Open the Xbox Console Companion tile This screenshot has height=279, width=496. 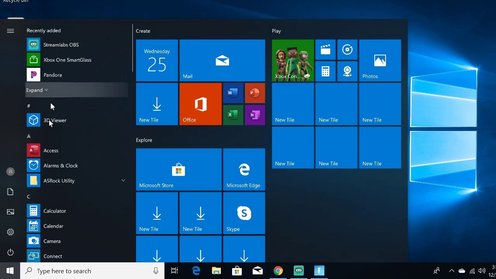tap(293, 60)
